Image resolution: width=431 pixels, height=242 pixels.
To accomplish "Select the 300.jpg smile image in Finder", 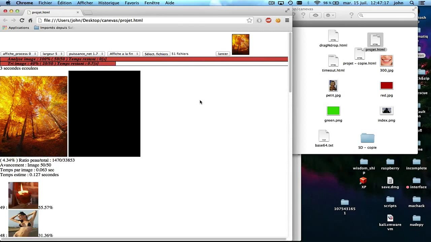I will pyautogui.click(x=387, y=64).
